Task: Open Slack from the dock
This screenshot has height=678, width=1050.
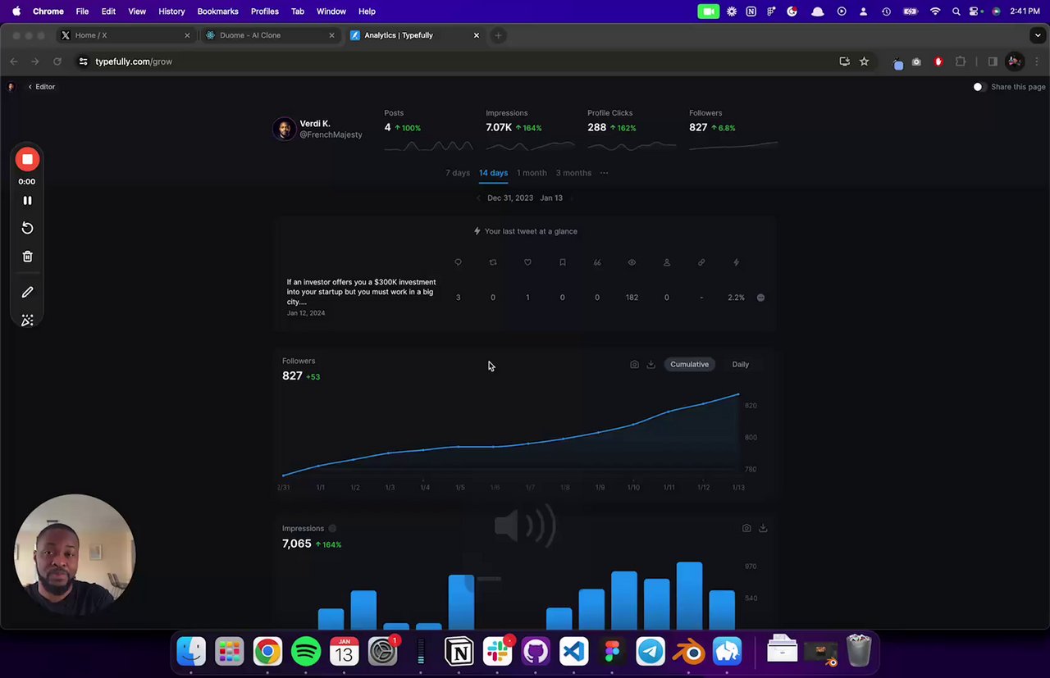Action: [497, 652]
